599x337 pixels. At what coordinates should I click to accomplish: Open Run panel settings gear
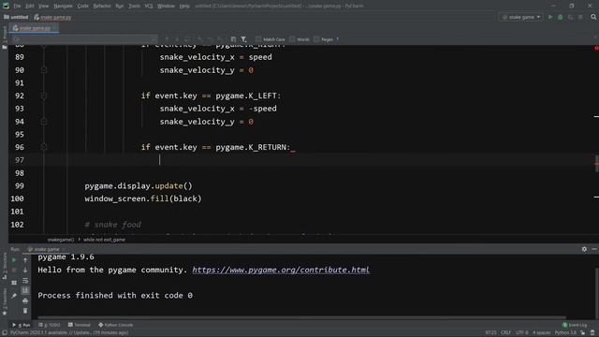(x=584, y=249)
